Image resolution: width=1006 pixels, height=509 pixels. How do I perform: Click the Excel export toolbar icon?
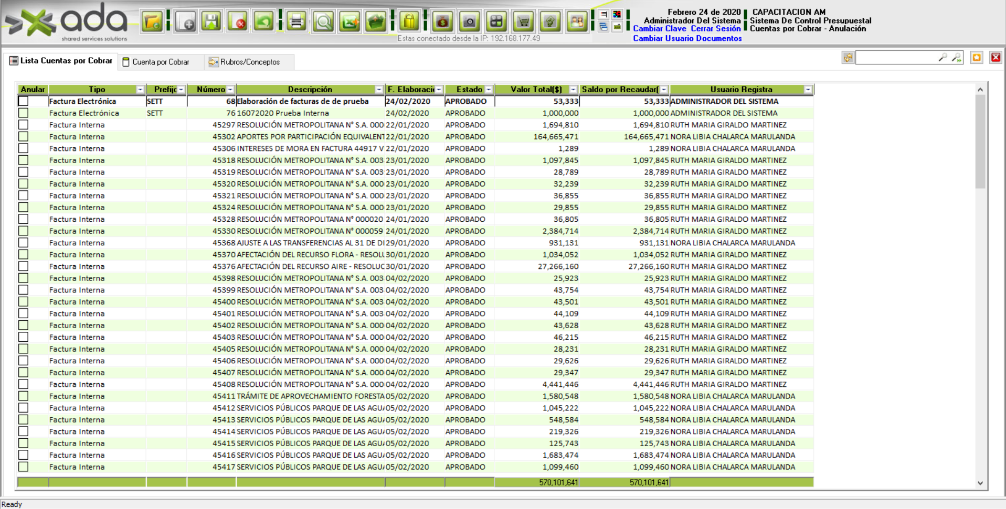click(x=350, y=22)
